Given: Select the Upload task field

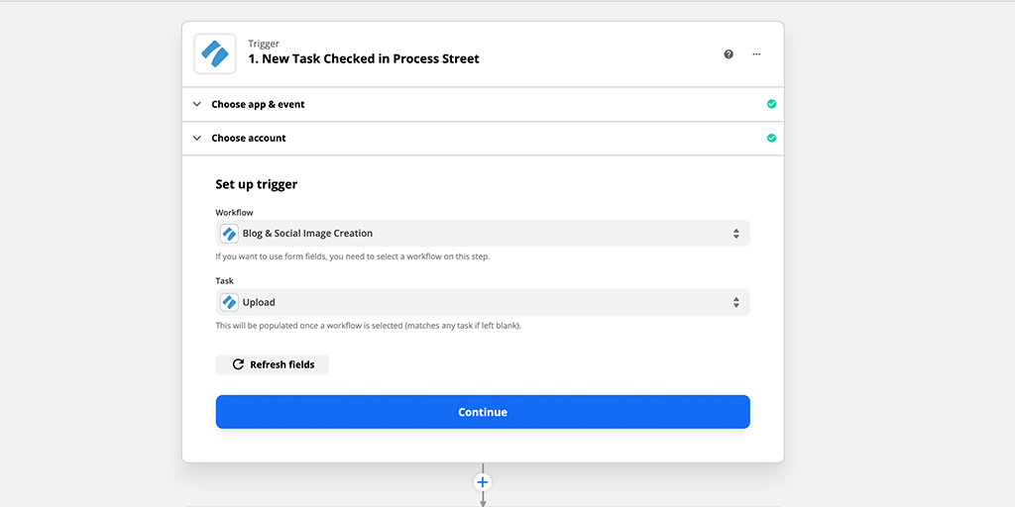Looking at the screenshot, I should pos(483,302).
